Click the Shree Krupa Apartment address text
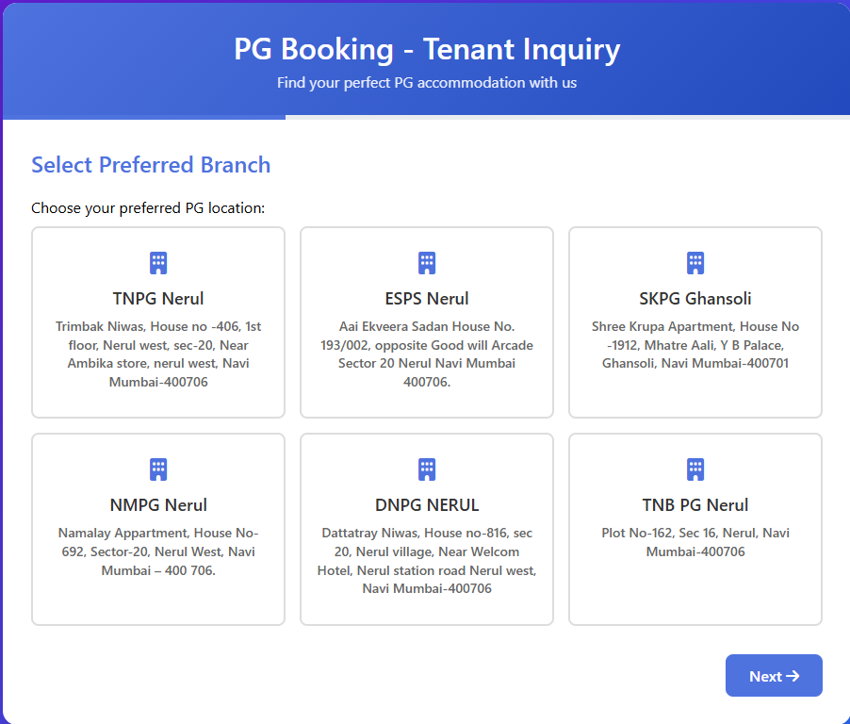The height and width of the screenshot is (724, 850). click(x=695, y=345)
